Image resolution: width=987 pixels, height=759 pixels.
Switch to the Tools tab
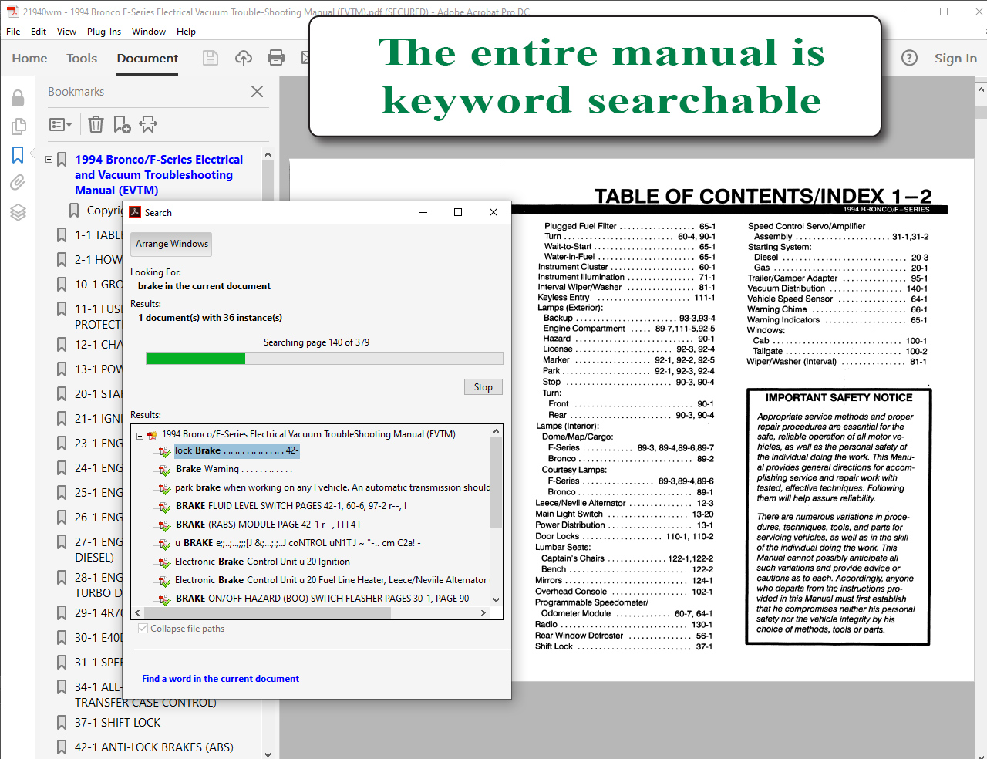(82, 59)
